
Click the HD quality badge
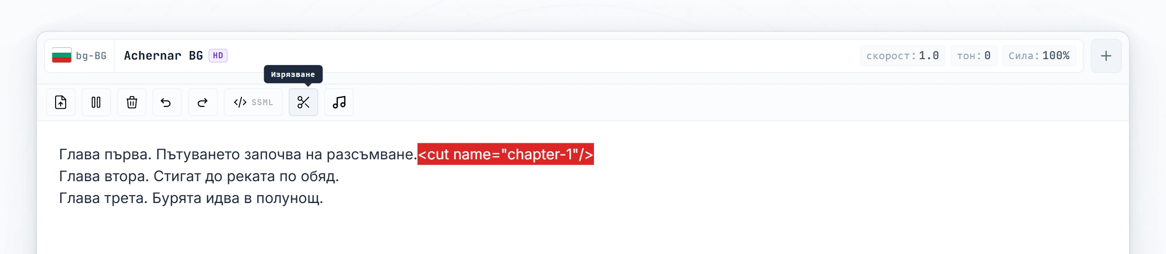point(218,56)
